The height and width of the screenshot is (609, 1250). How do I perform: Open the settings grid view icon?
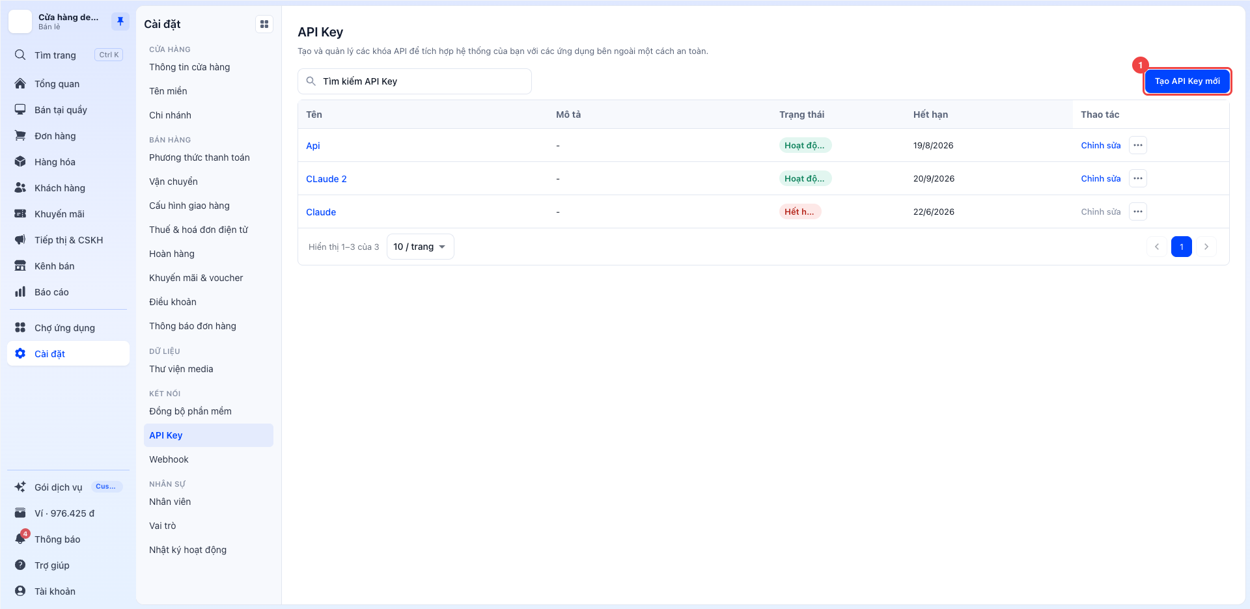point(264,24)
